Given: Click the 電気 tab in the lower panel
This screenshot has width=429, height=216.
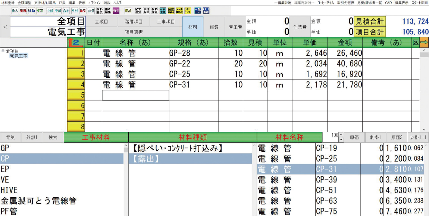Looking at the screenshot, I should click(x=10, y=138).
